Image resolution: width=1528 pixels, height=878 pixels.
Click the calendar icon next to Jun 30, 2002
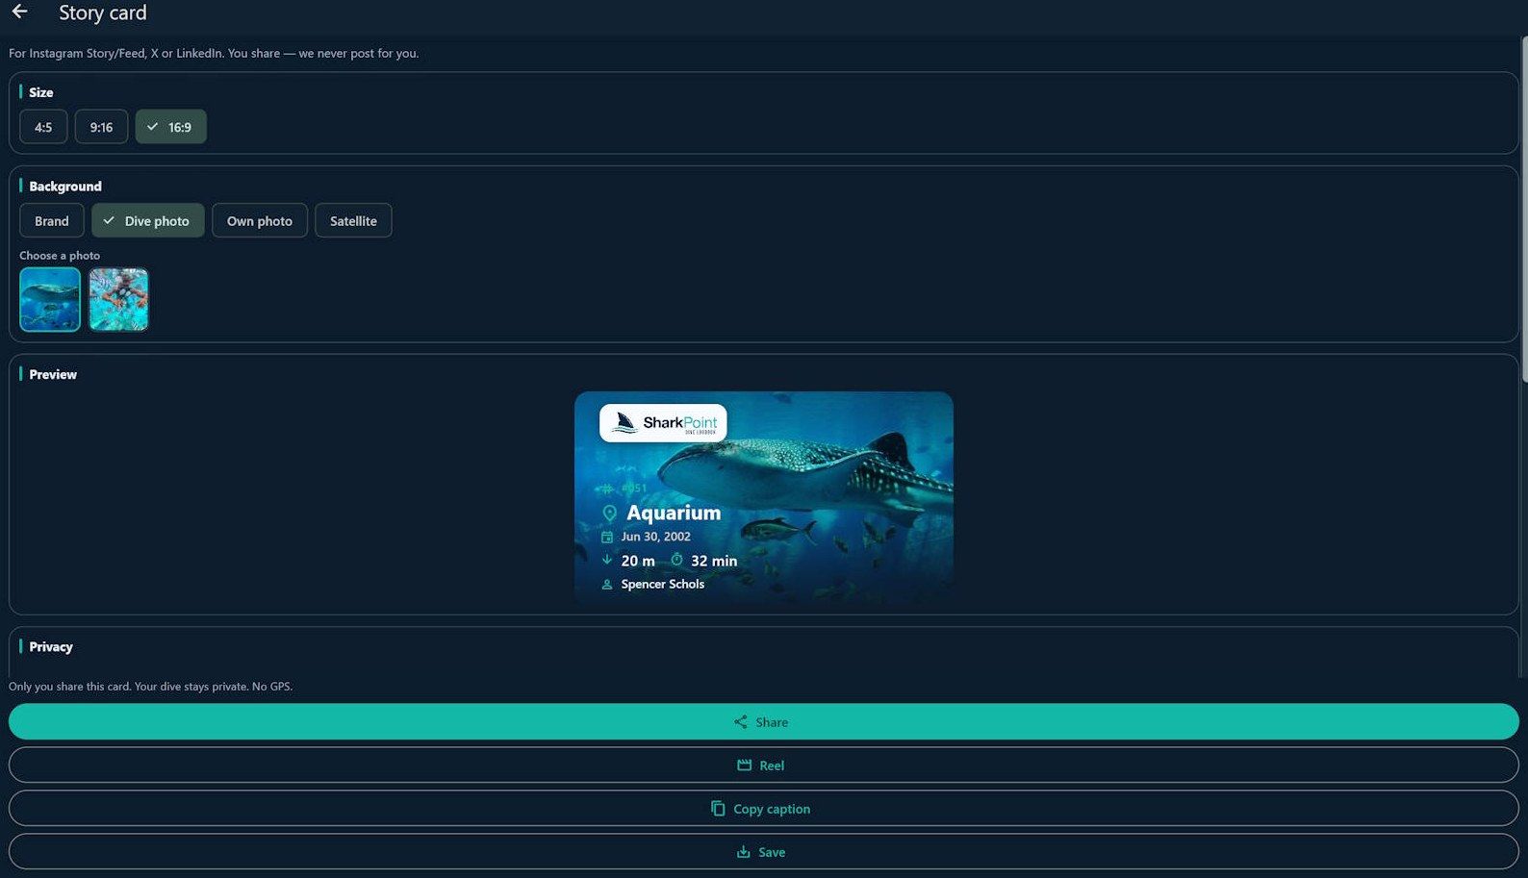[607, 537]
